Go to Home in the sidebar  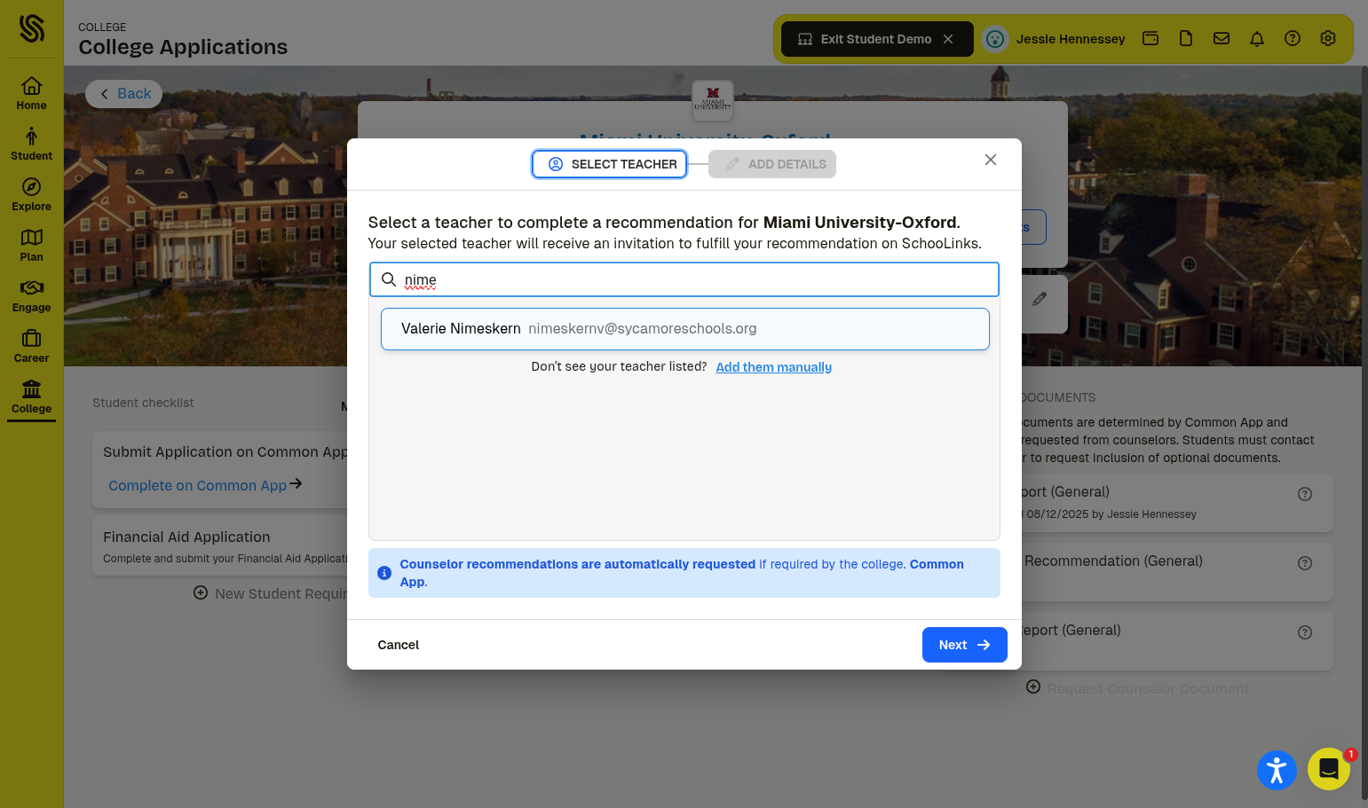pos(31,93)
